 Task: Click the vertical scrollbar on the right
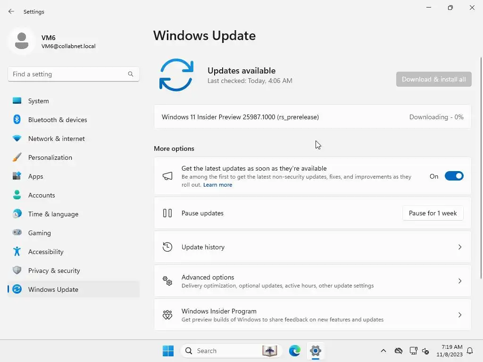click(x=481, y=168)
